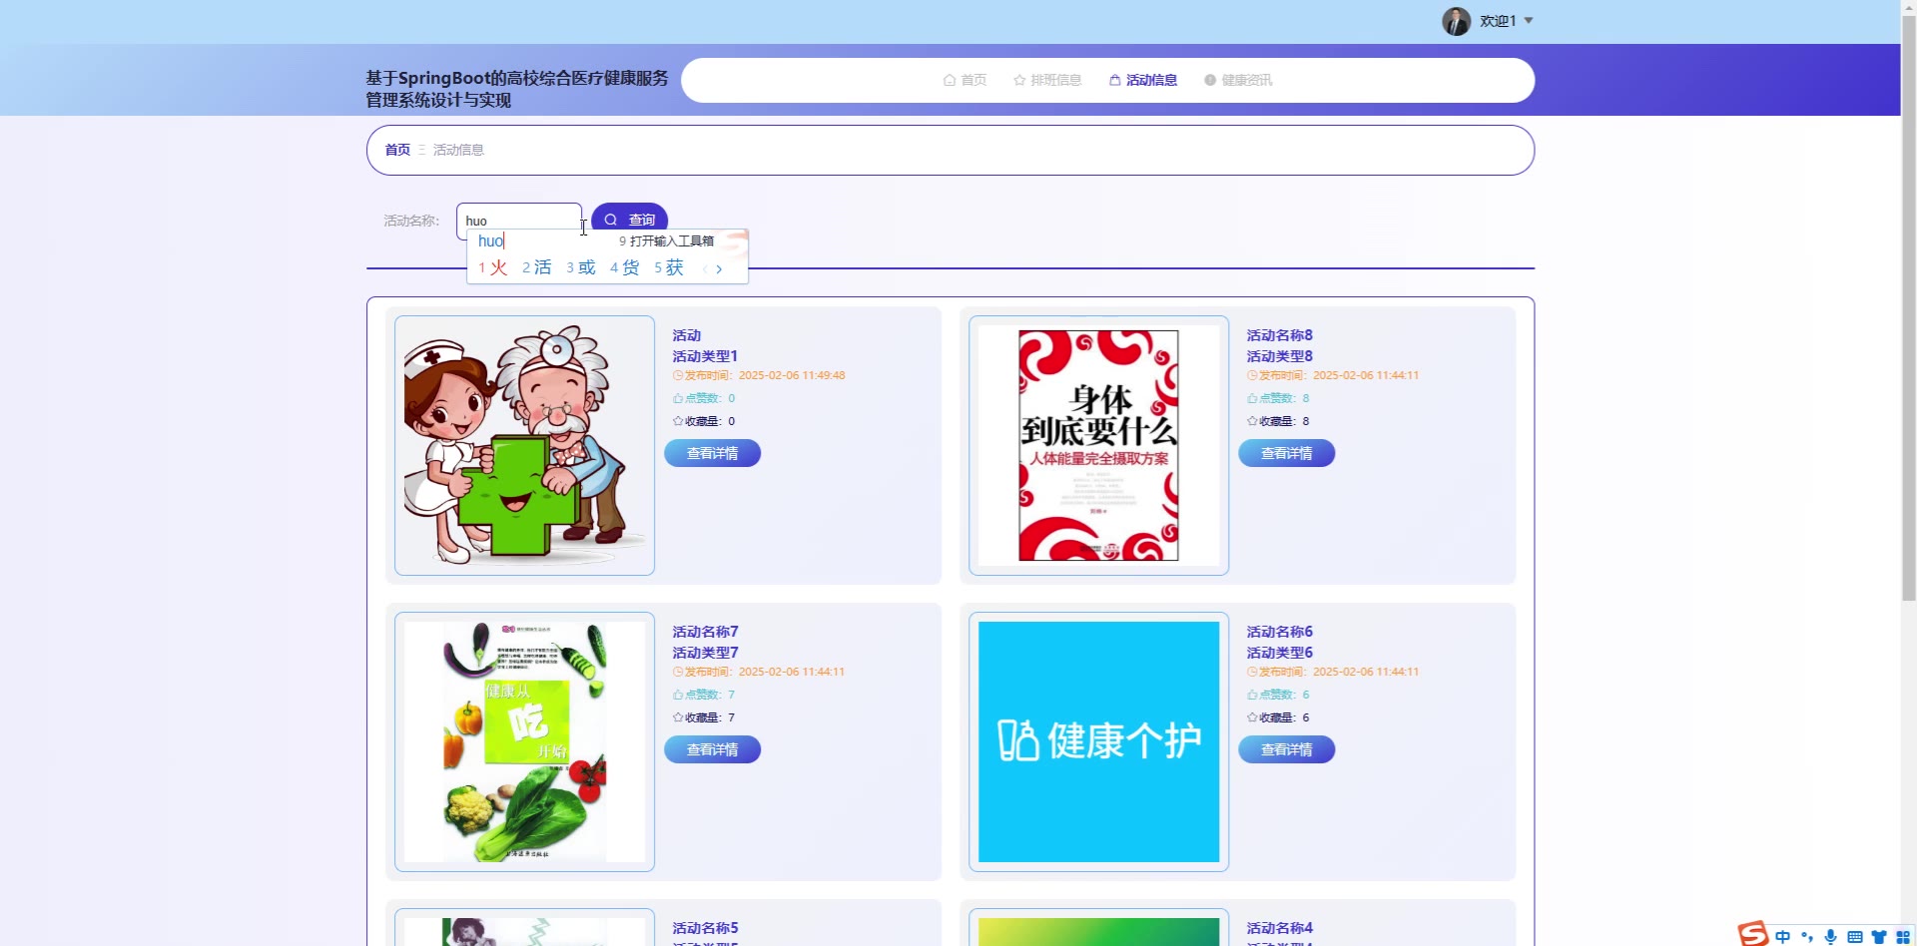Image resolution: width=1917 pixels, height=946 pixels.
Task: Focus the 活动名称 search input field
Action: pyautogui.click(x=519, y=221)
